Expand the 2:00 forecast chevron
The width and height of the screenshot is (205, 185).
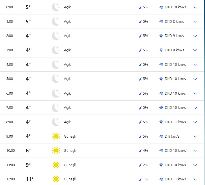(195, 36)
